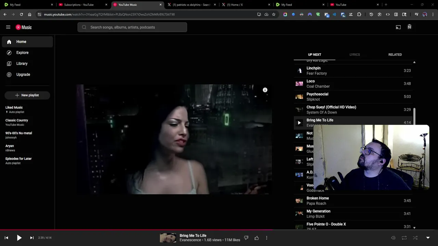Image resolution: width=438 pixels, height=246 pixels.
Task: Click install app icon in address bar
Action: [259, 14]
